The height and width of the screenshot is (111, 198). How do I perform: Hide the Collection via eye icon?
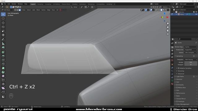[196, 12]
